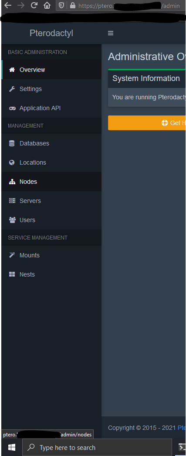Click the Nests grid icon

[x=12, y=274]
